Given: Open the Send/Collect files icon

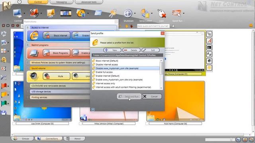Looking at the screenshot, I should point(145,13).
